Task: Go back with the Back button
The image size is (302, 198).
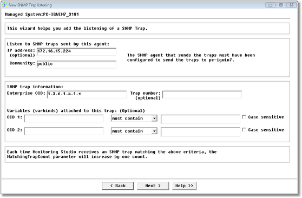Action: [117, 186]
